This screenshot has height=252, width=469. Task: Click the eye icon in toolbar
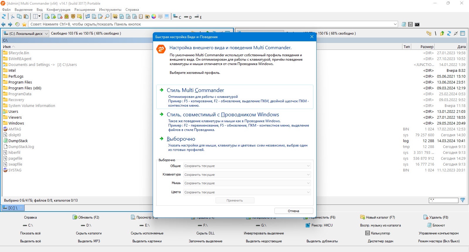(147, 16)
